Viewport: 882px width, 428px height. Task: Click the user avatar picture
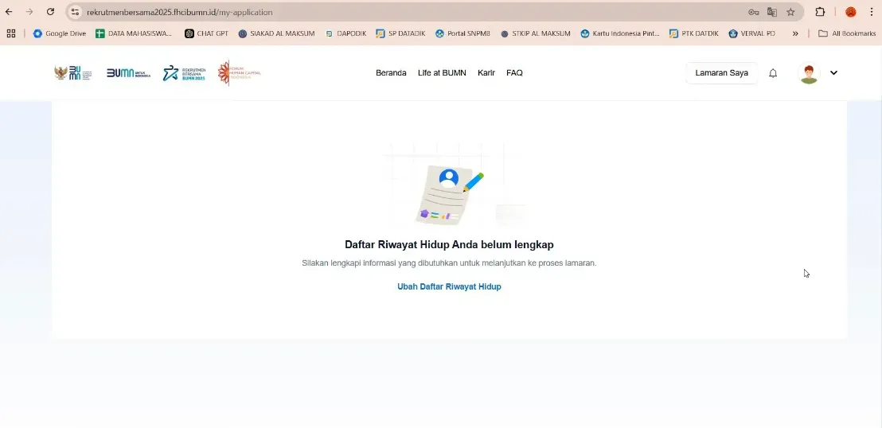point(809,73)
